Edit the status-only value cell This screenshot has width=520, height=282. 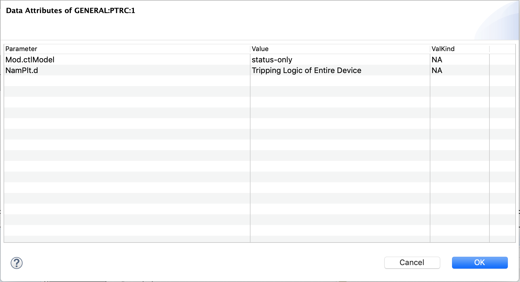coord(272,60)
